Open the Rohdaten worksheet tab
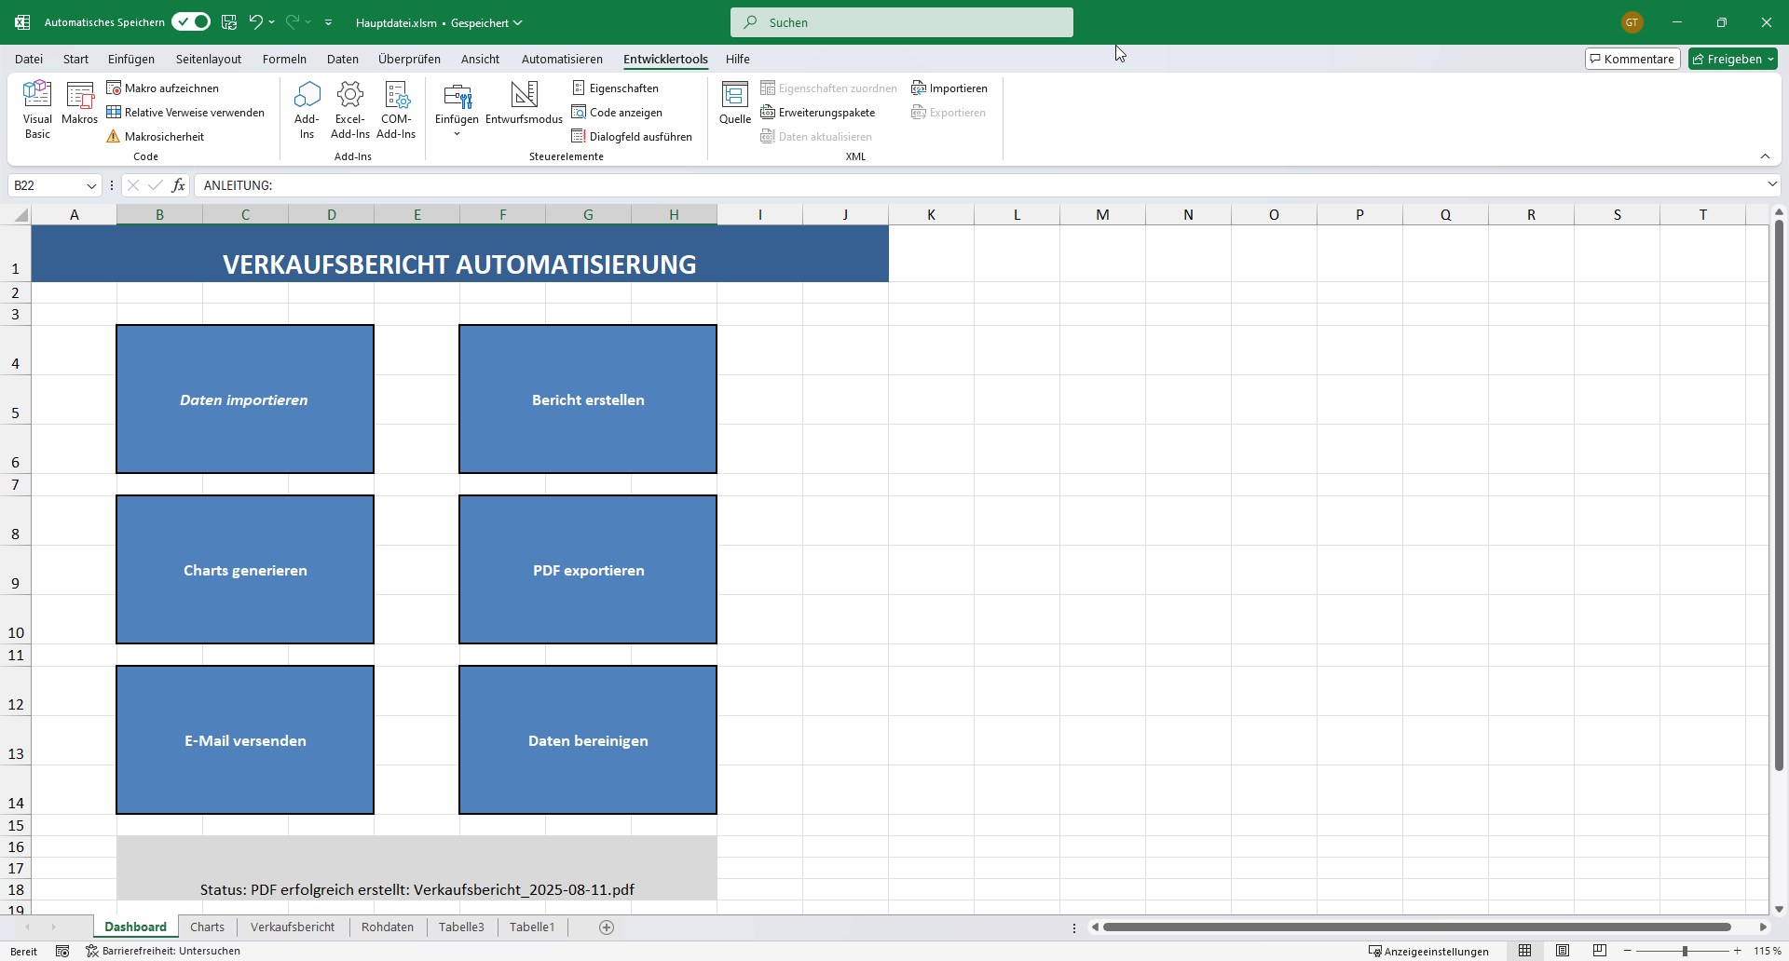This screenshot has width=1789, height=961. click(388, 927)
